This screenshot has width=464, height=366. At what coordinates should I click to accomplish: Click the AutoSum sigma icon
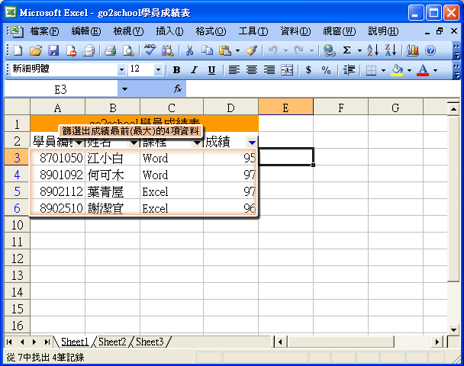(347, 50)
